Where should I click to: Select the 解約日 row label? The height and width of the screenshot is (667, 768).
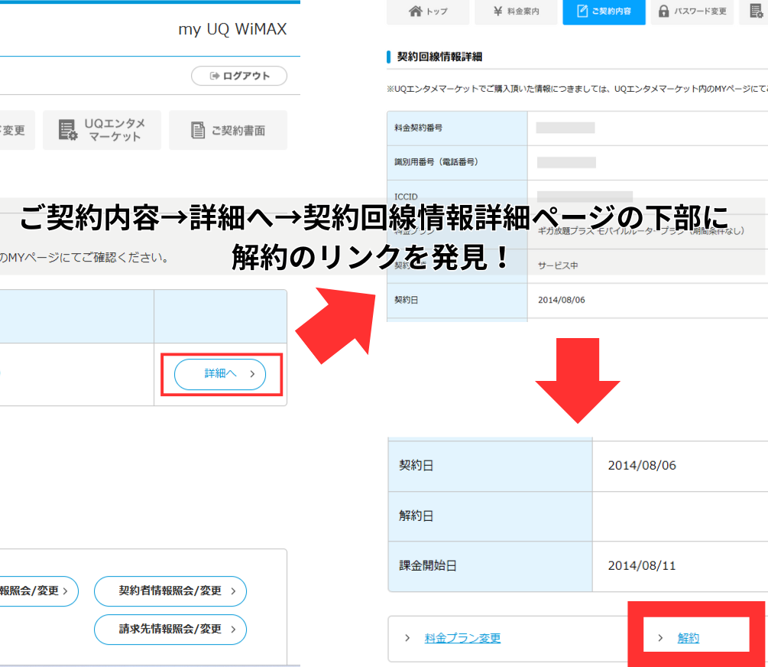(x=416, y=516)
